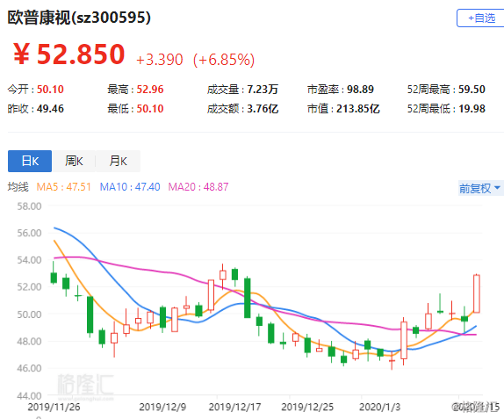Select the MA5 : 47.51 indicator label

[x=63, y=187]
